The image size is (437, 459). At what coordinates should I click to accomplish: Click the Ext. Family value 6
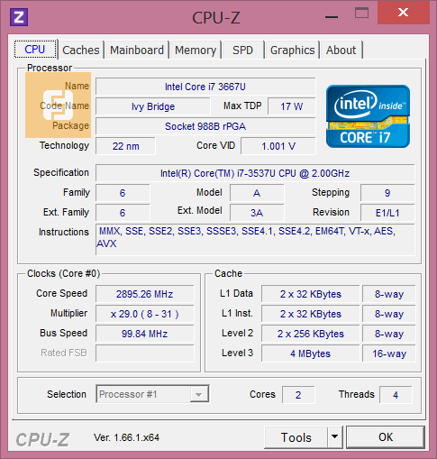click(123, 213)
